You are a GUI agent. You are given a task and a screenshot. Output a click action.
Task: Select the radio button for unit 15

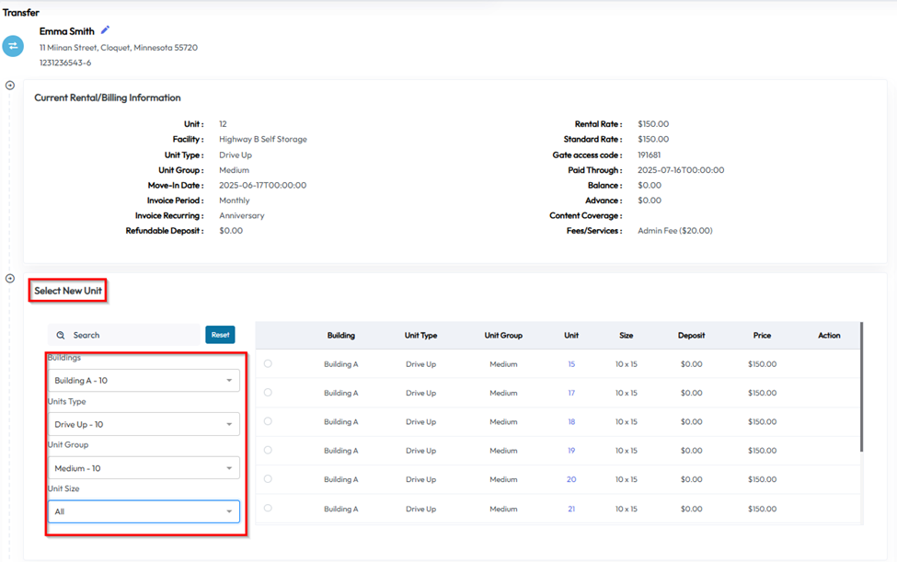268,364
